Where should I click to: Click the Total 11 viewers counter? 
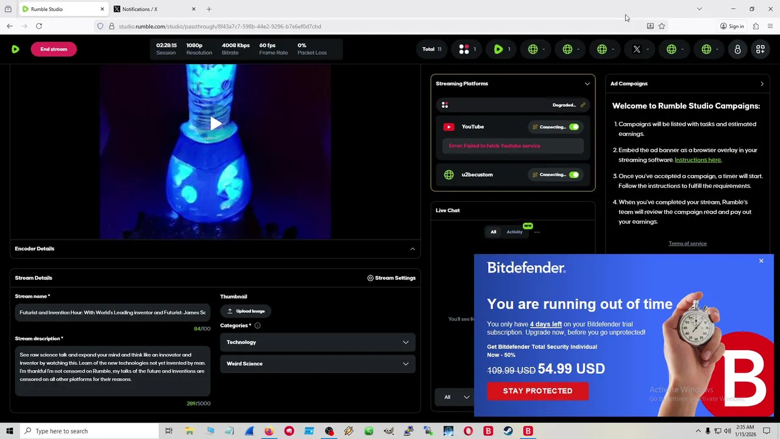[x=431, y=49]
